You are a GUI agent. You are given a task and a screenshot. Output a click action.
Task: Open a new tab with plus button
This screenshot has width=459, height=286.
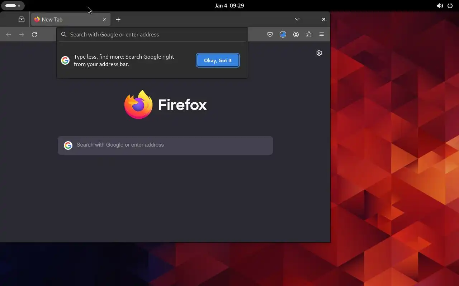[x=118, y=19]
